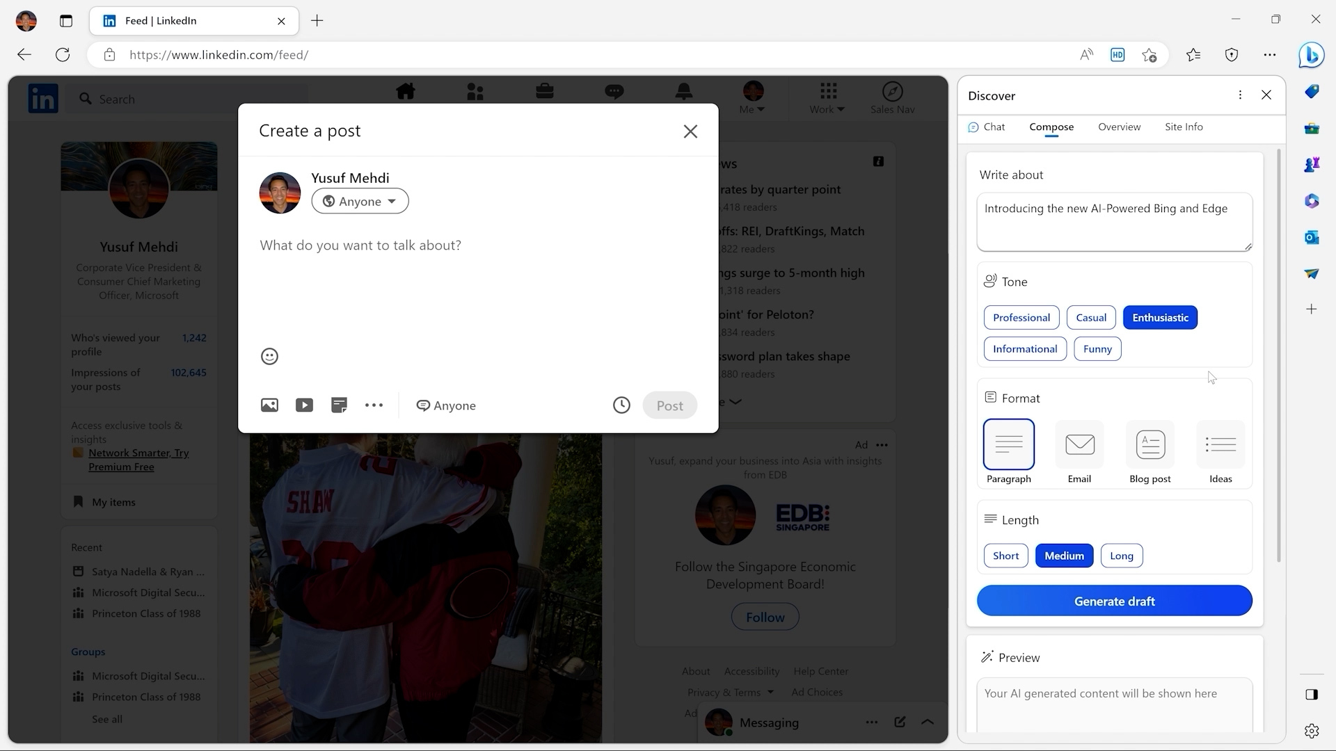Screen dimensions: 1336x751
Task: Expand the Anyone audience dropdown
Action: coord(360,201)
